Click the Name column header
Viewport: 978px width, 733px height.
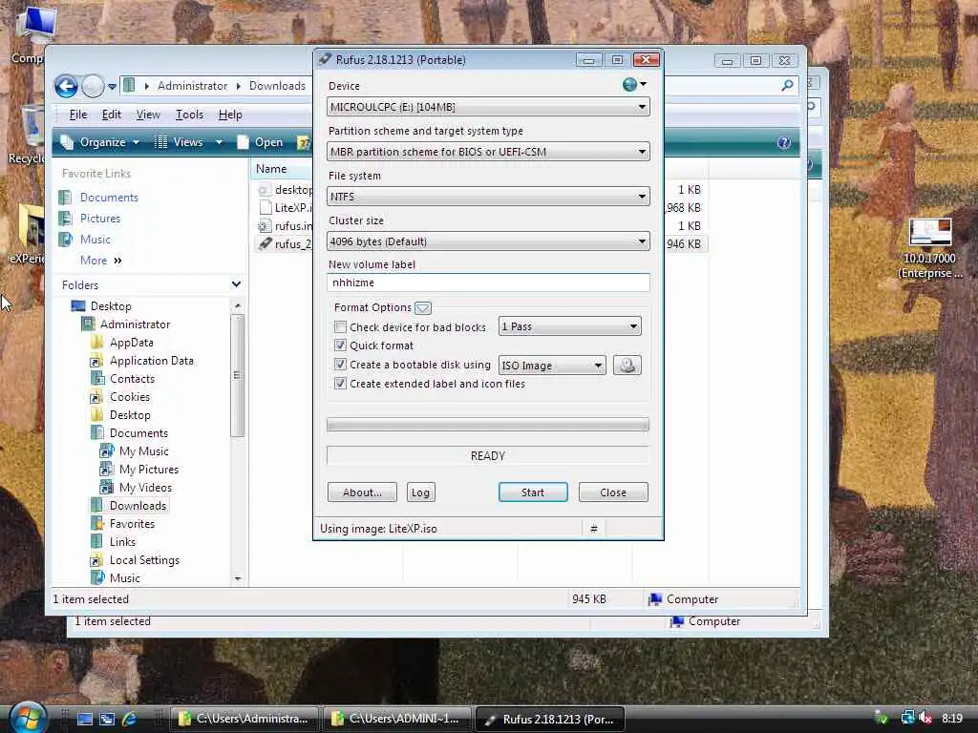pyautogui.click(x=283, y=169)
